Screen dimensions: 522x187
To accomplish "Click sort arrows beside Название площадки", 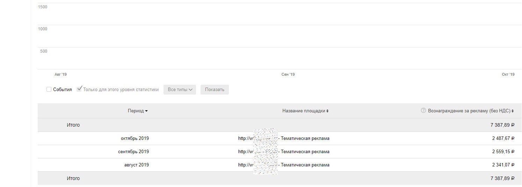I will coord(327,111).
